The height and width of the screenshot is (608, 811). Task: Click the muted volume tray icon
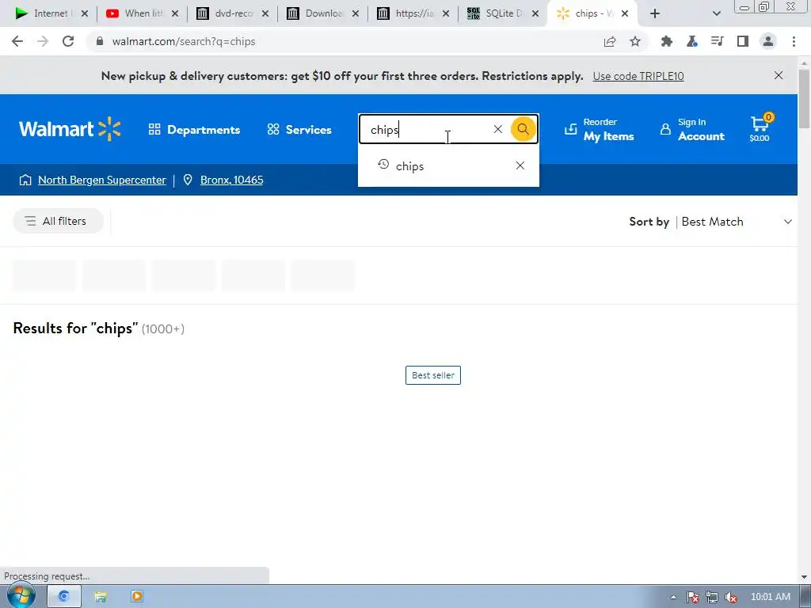(731, 597)
